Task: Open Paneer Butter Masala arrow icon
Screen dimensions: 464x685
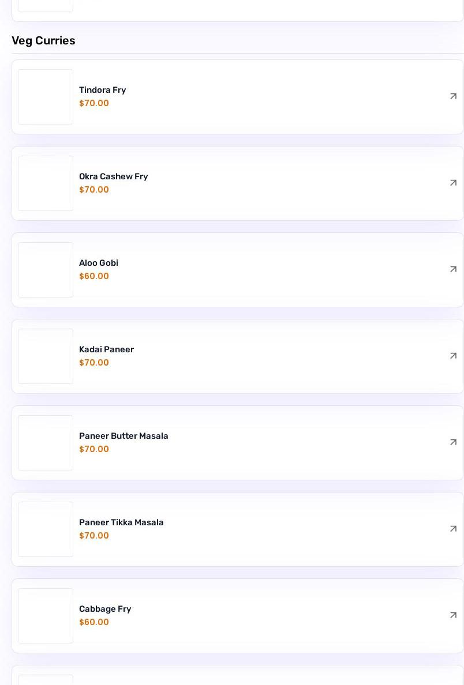Action: (x=453, y=443)
